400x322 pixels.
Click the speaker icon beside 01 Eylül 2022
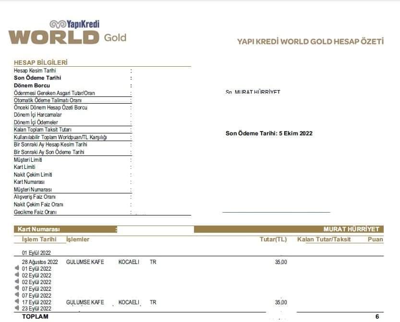tap(17, 268)
